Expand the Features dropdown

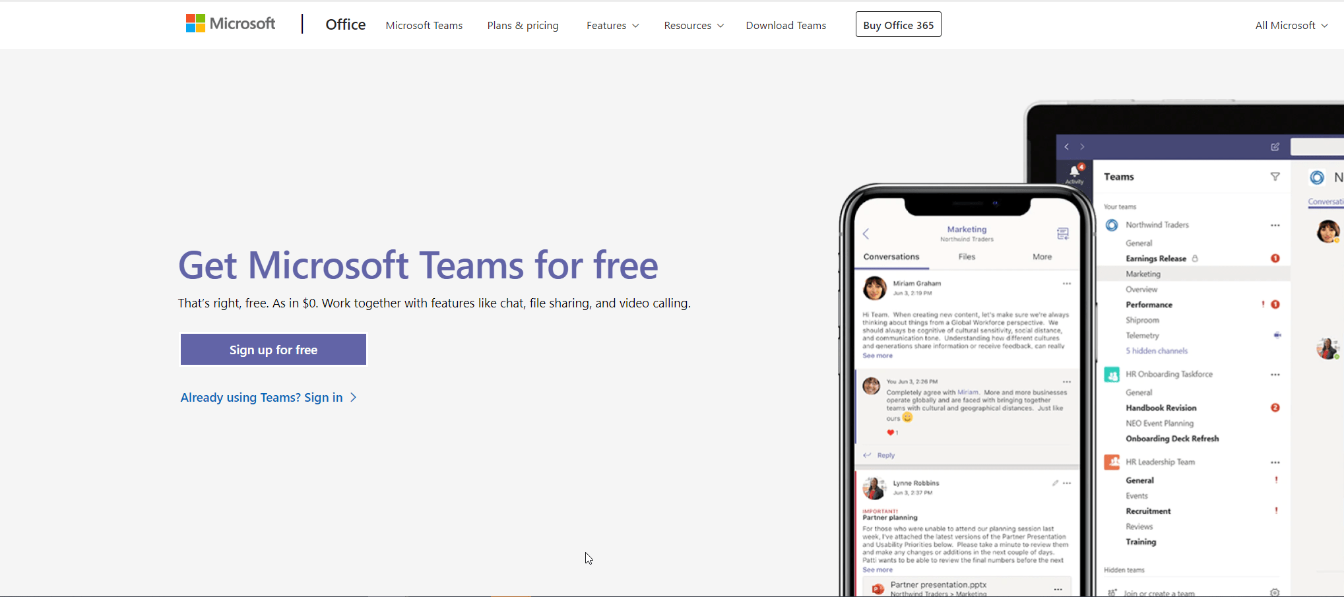click(x=612, y=26)
